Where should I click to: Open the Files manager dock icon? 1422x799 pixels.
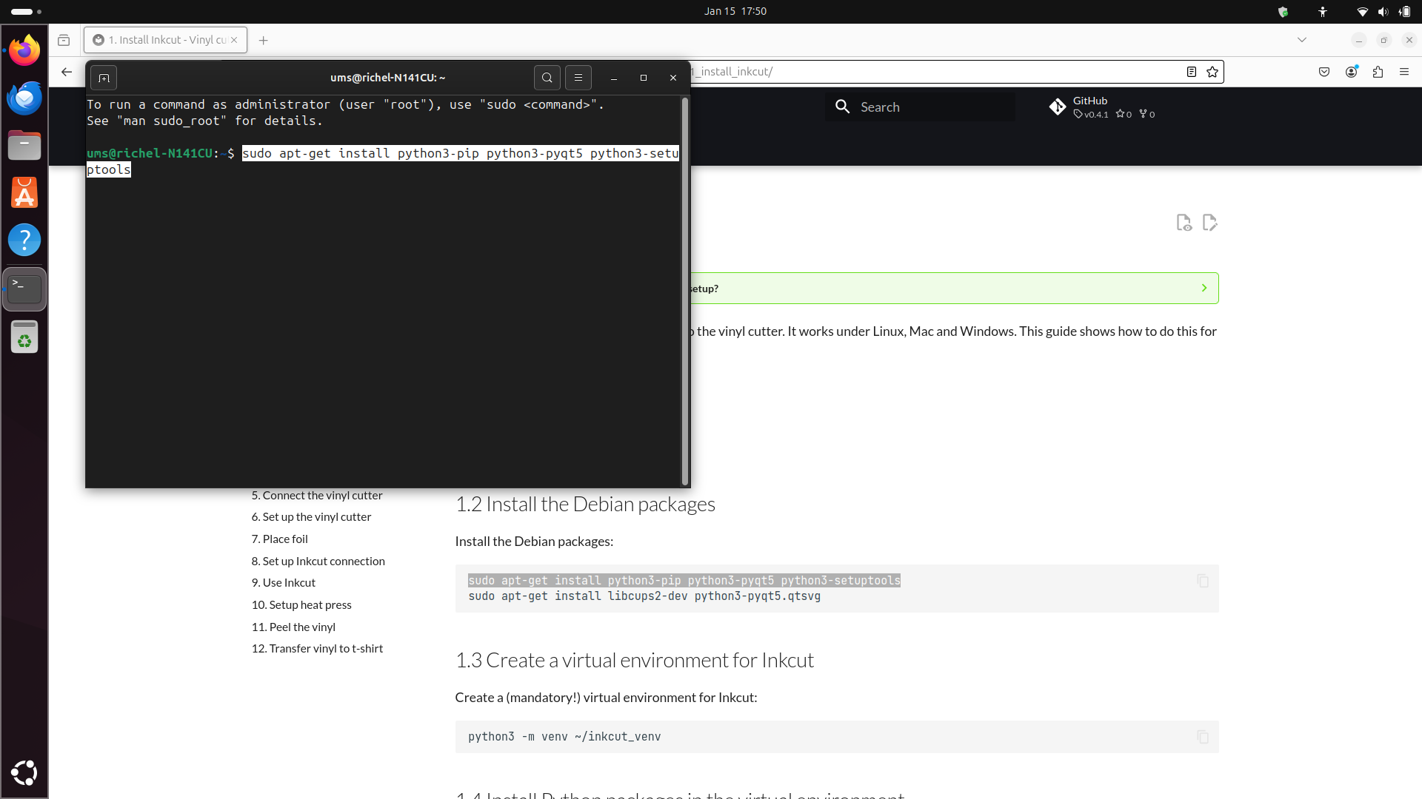tap(24, 145)
